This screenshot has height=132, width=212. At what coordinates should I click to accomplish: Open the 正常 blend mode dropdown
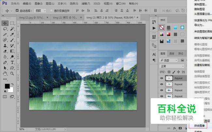172,66
